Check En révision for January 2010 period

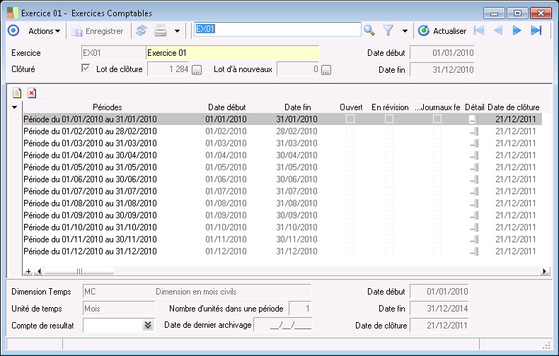(389, 119)
